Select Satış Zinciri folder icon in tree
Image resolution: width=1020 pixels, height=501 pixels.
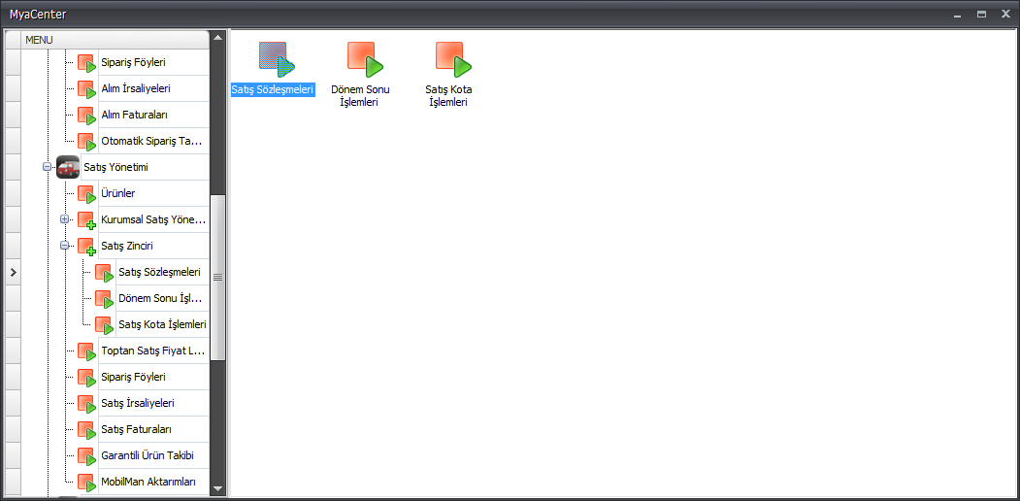coord(87,246)
